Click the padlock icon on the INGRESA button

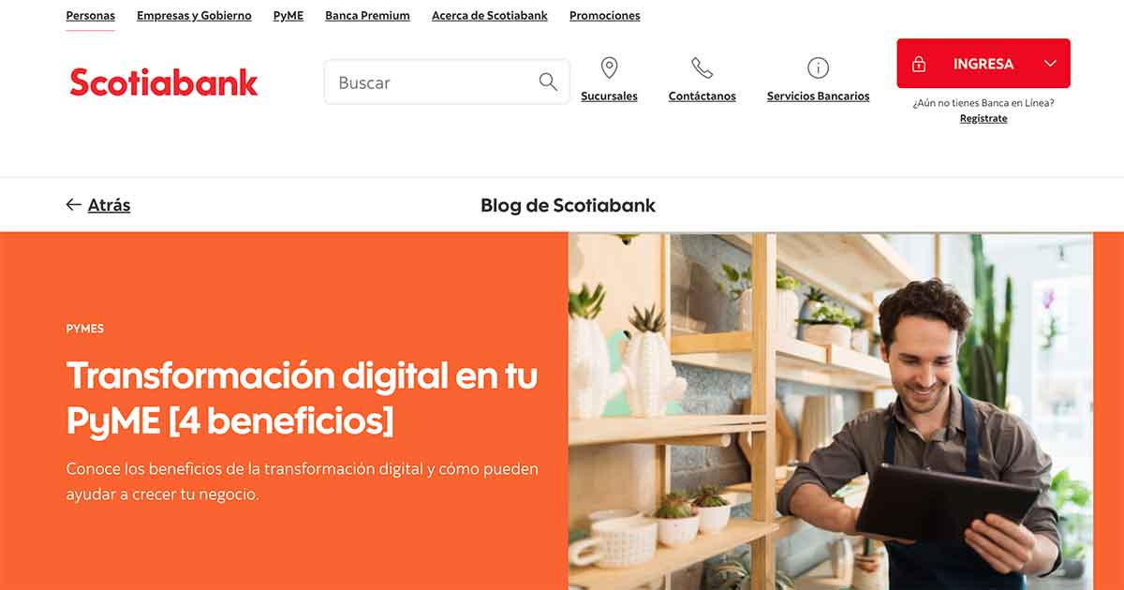(919, 64)
